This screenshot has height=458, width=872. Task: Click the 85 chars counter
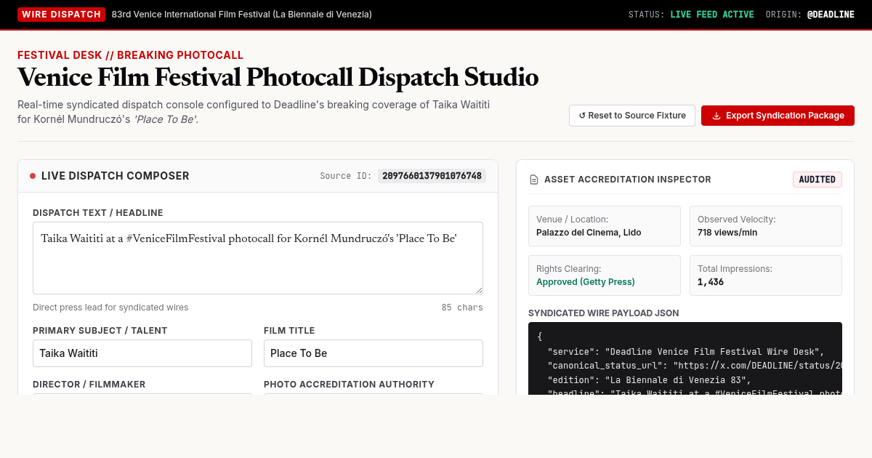pos(462,308)
